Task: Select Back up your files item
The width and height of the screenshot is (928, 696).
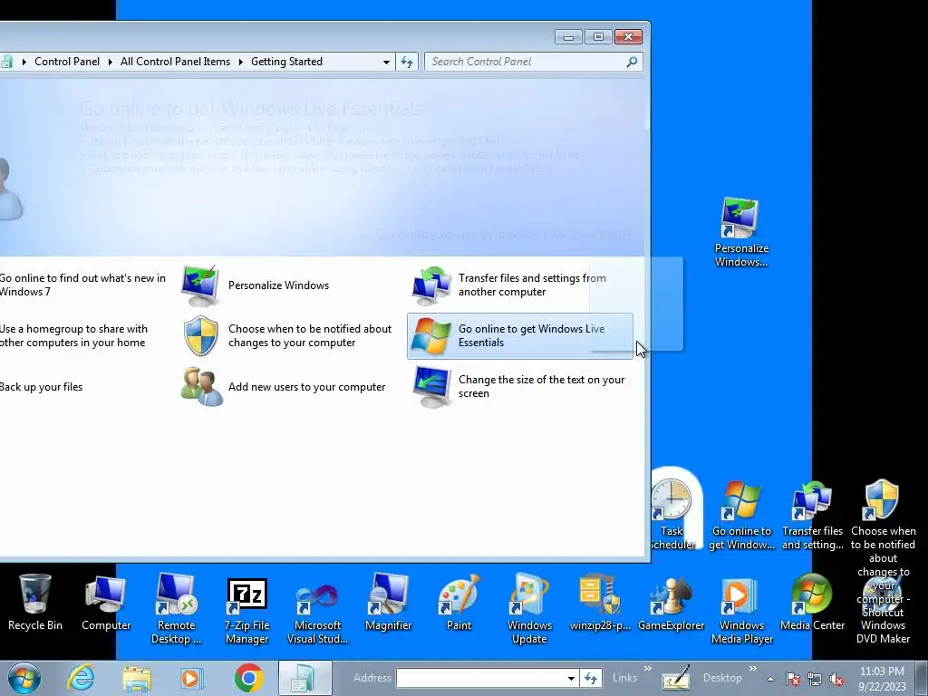Action: click(42, 386)
